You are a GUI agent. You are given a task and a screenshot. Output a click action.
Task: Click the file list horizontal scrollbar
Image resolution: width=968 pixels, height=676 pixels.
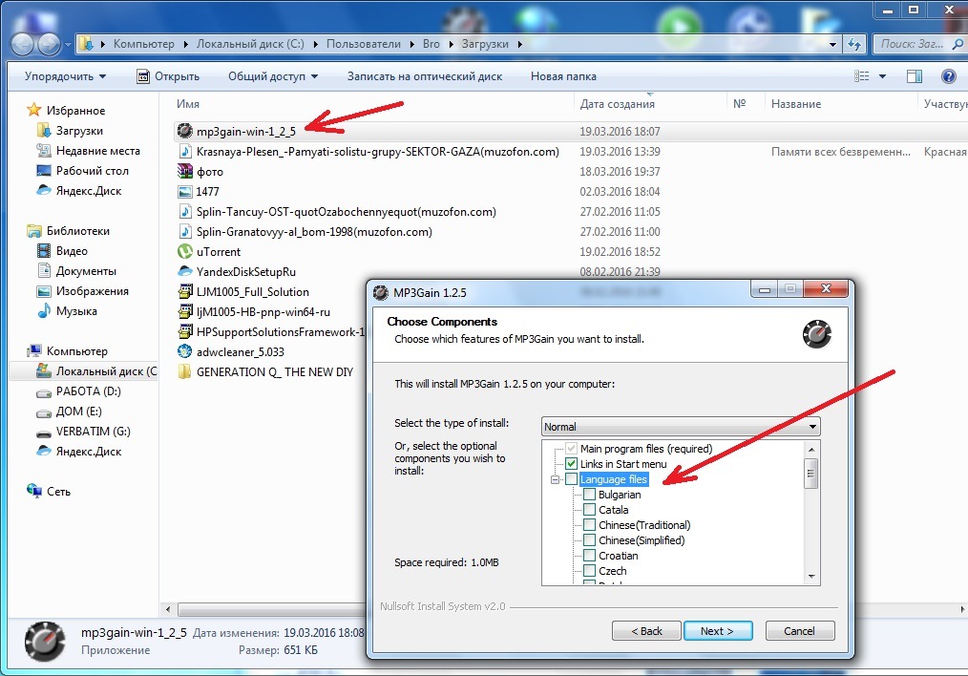point(272,609)
